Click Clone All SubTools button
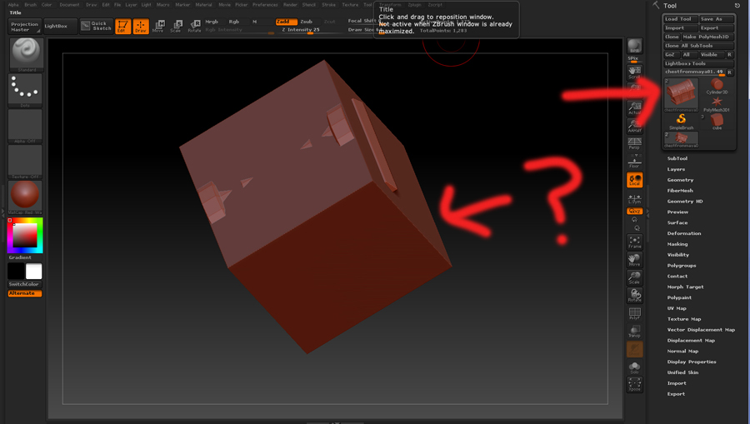This screenshot has height=424, width=750. [x=698, y=46]
